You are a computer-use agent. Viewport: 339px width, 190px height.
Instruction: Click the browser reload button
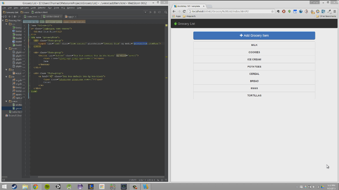pos(184,11)
